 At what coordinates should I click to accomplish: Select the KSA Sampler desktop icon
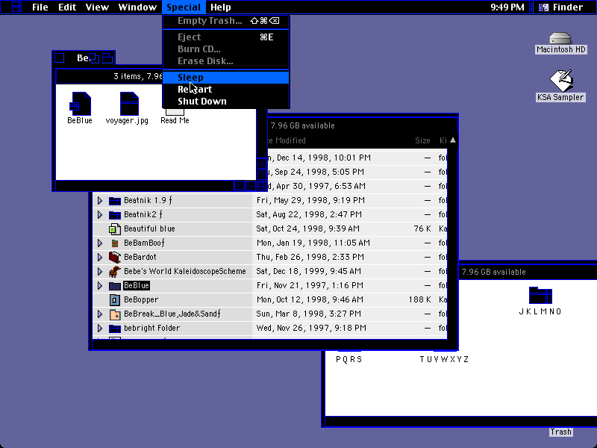tap(561, 81)
